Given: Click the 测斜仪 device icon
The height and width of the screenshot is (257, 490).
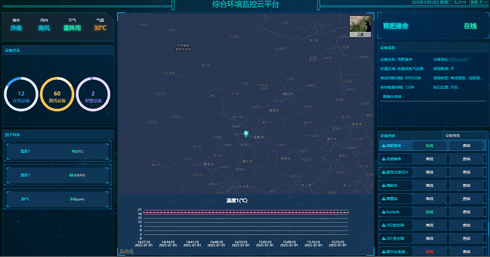Looking at the screenshot, I should [383, 185].
